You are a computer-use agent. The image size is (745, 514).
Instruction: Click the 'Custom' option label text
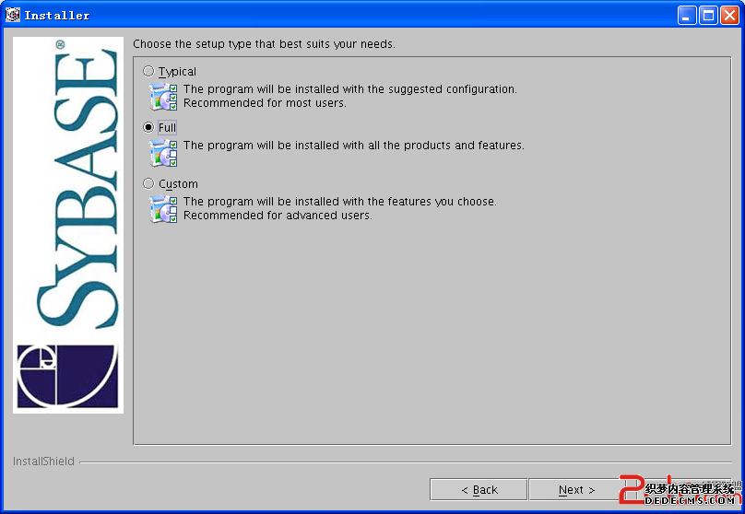click(x=178, y=184)
